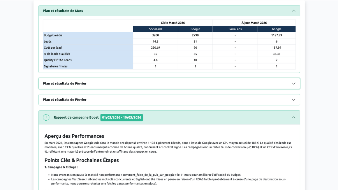This screenshot has height=190, width=338.
Task: Click the Aperçu des Performances heading
Action: click(74, 136)
